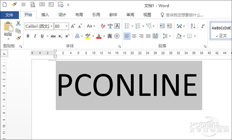Click the Tell Me search box
Screen dimensions: 232x140
[182, 15]
